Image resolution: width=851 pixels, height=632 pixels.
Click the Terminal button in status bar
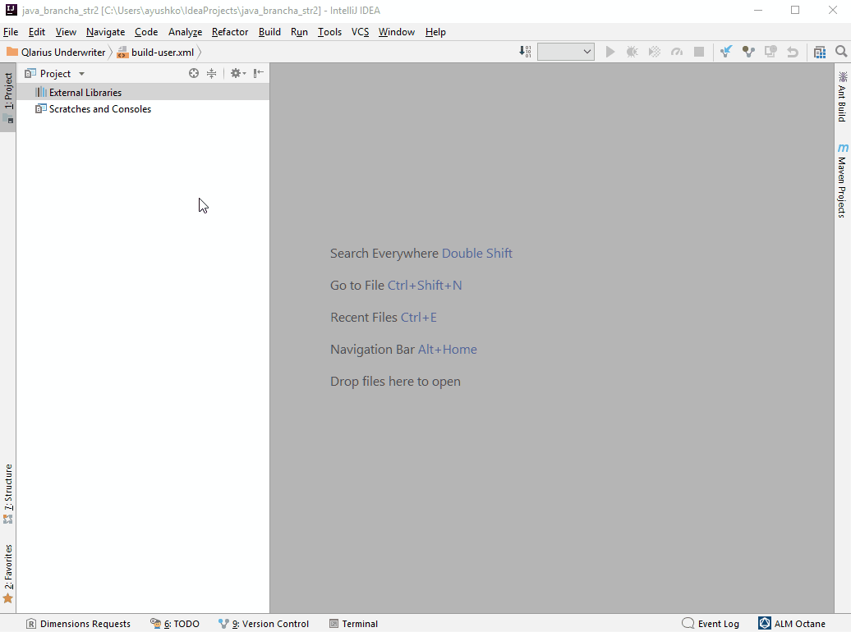pos(353,624)
